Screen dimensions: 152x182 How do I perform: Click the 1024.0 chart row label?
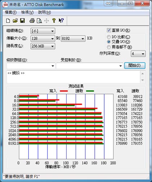(13, 131)
